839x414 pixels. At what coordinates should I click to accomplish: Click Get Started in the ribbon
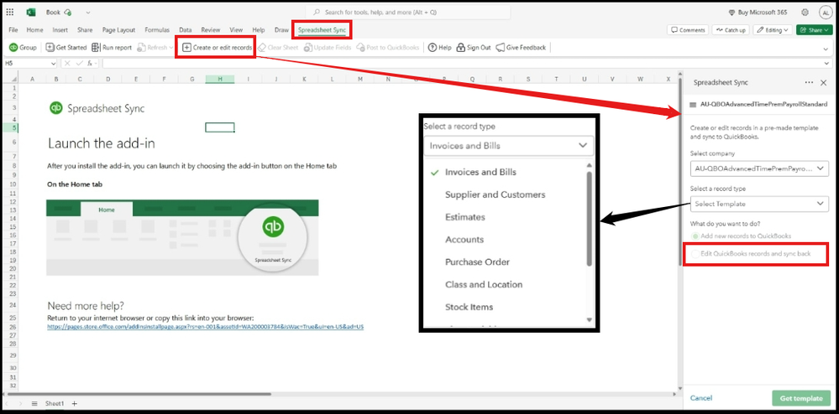point(66,48)
